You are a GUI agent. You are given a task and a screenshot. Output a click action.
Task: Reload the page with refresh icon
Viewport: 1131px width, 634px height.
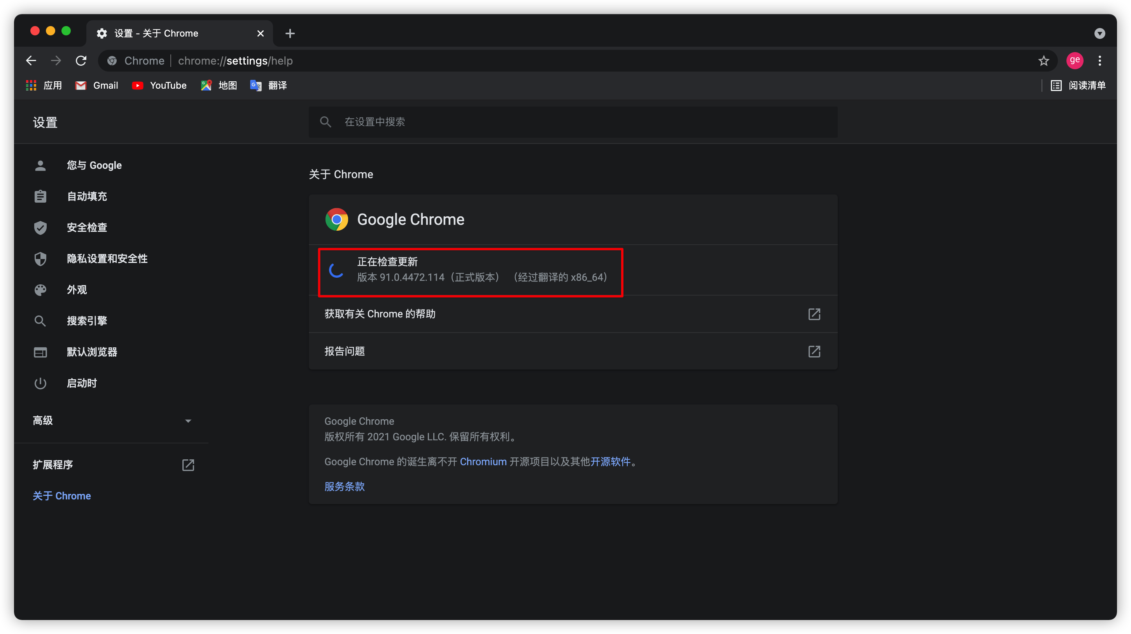click(81, 61)
